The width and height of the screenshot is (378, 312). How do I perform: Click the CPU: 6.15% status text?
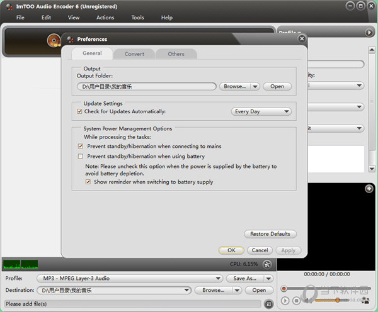click(244, 264)
